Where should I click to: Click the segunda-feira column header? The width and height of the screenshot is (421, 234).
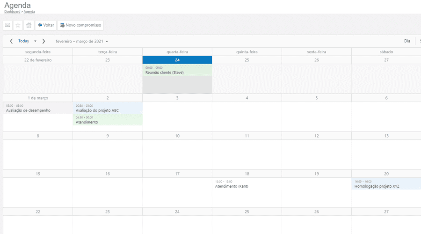pyautogui.click(x=38, y=52)
